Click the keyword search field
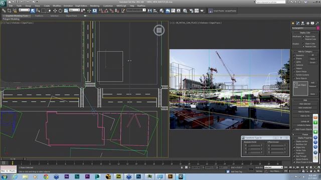The height and width of the screenshot is (180, 321). (270, 2)
